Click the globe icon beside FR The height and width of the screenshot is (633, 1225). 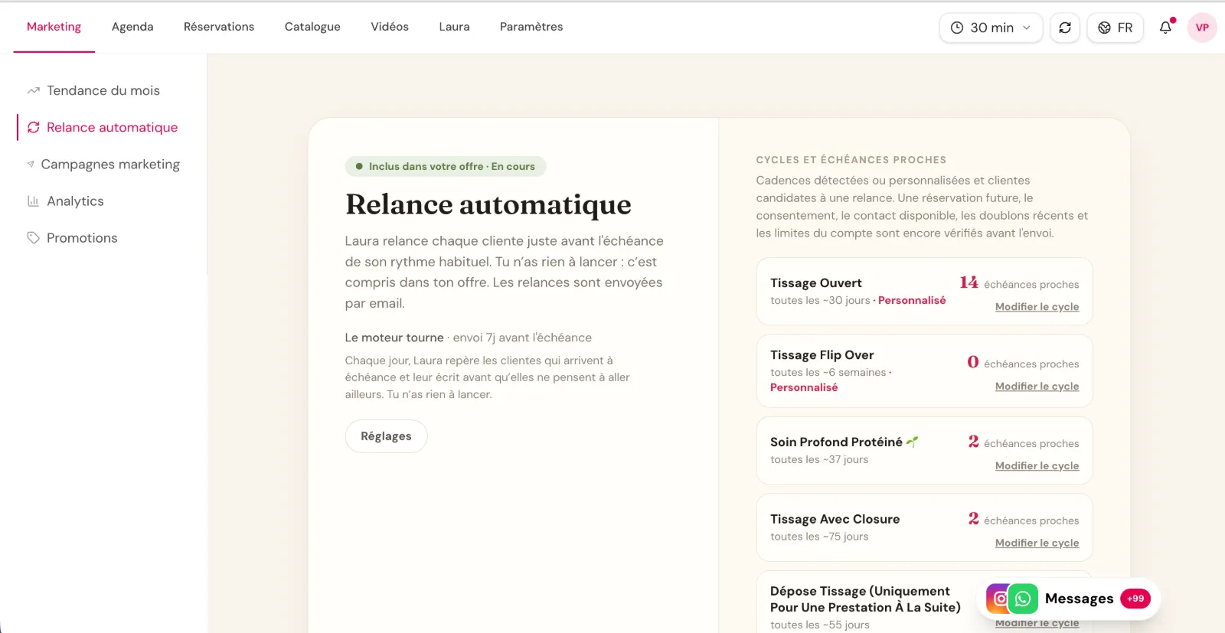click(1105, 28)
